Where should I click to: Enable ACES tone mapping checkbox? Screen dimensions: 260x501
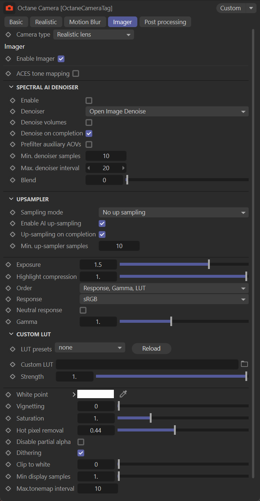76,74
